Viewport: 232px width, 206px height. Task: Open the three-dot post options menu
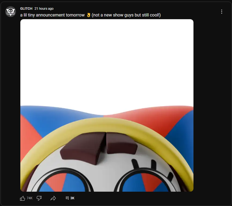click(221, 12)
